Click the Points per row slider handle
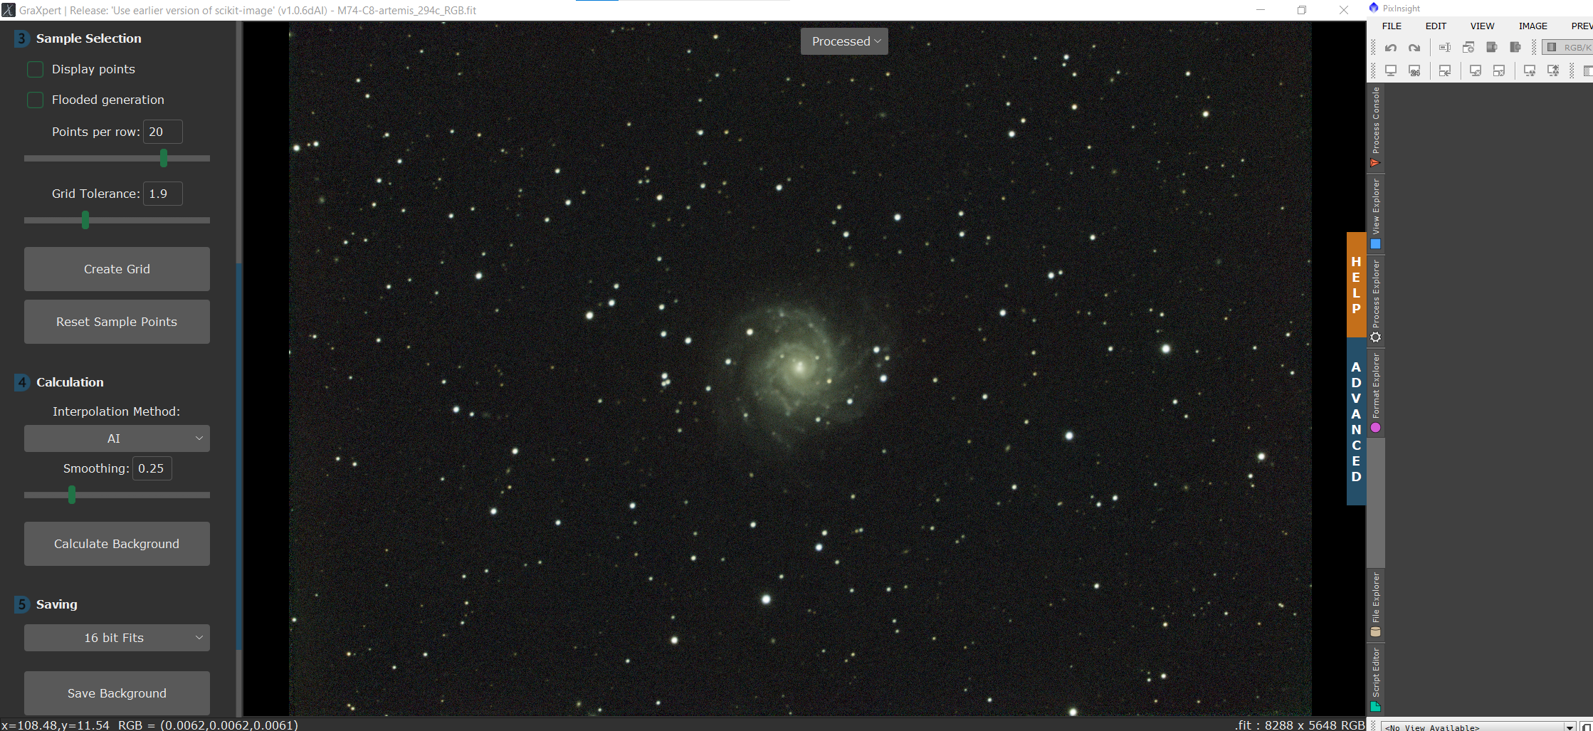 [164, 158]
